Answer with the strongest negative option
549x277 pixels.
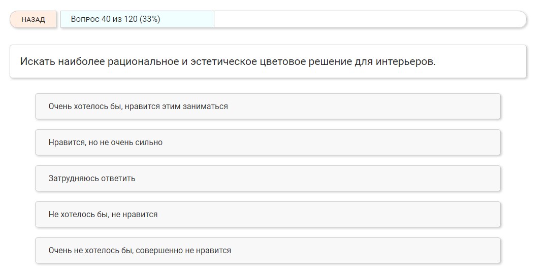click(268, 251)
